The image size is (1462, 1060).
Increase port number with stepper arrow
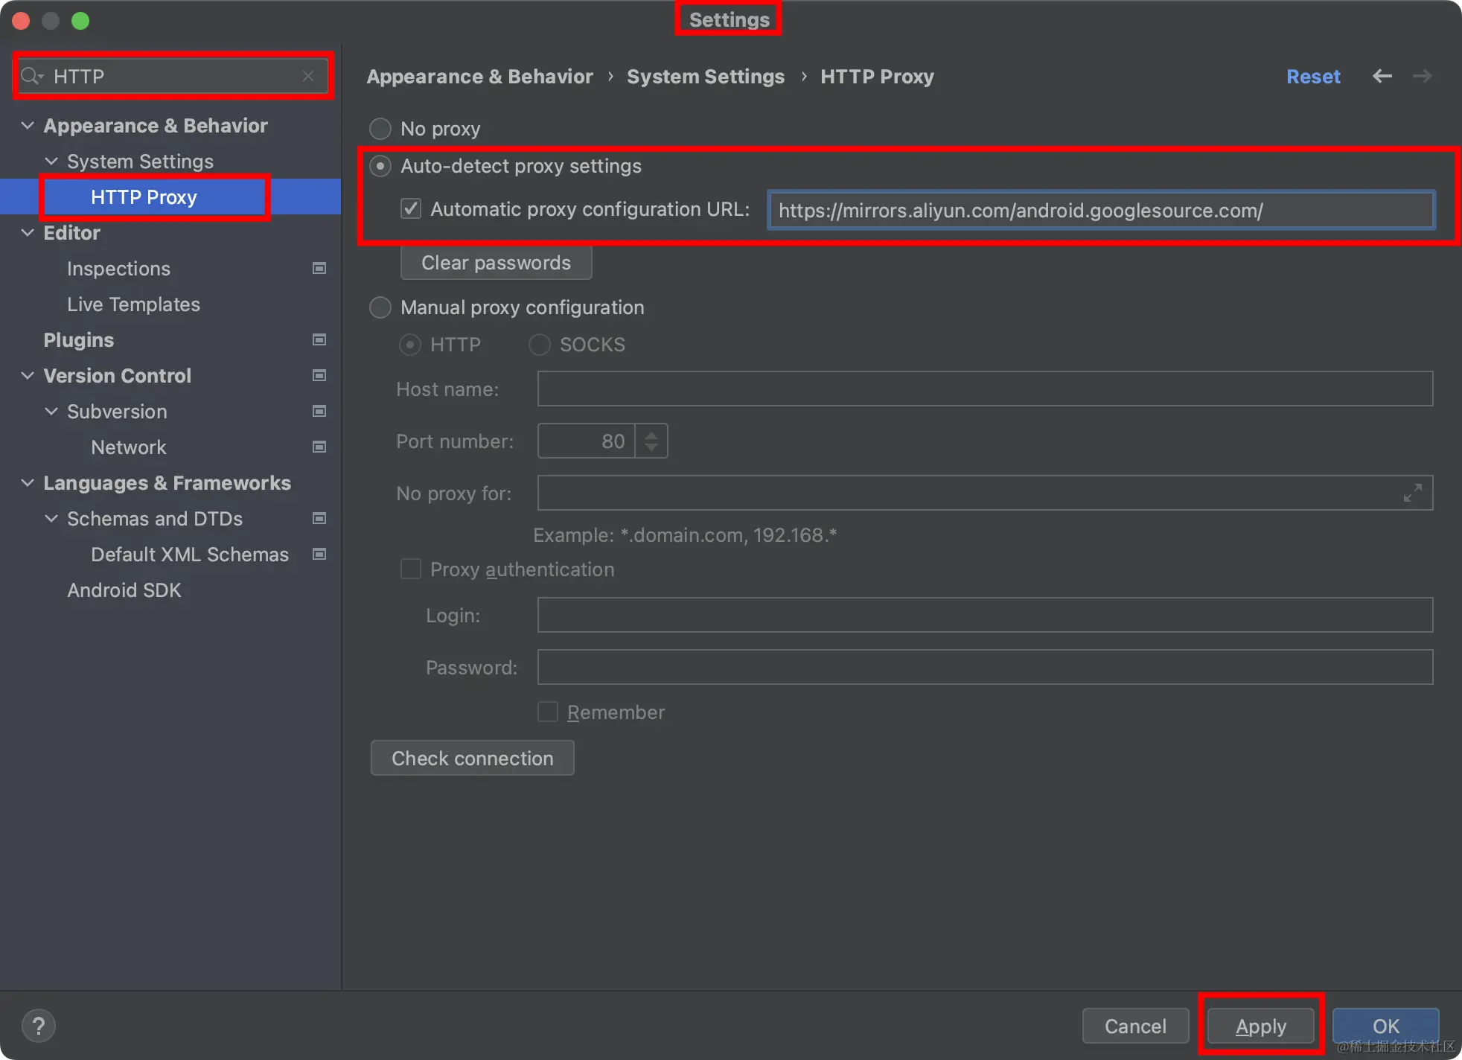click(651, 435)
